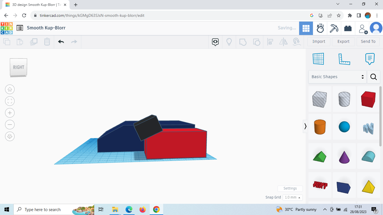Toggle orthographic view in the left sidebar

10,136
